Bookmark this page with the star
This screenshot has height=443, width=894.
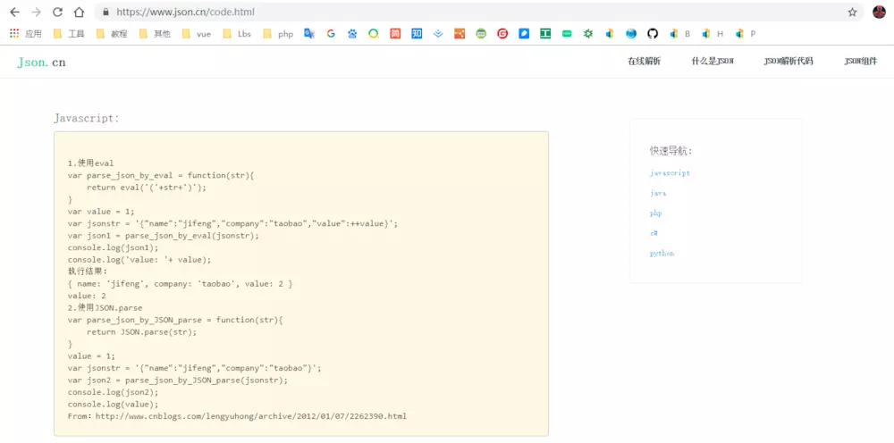tap(852, 12)
